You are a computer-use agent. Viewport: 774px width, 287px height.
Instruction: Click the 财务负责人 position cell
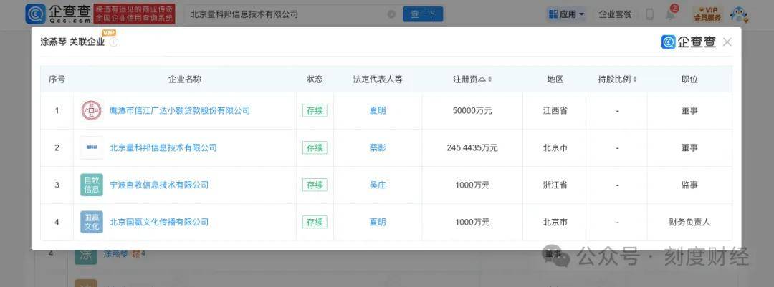tap(689, 222)
